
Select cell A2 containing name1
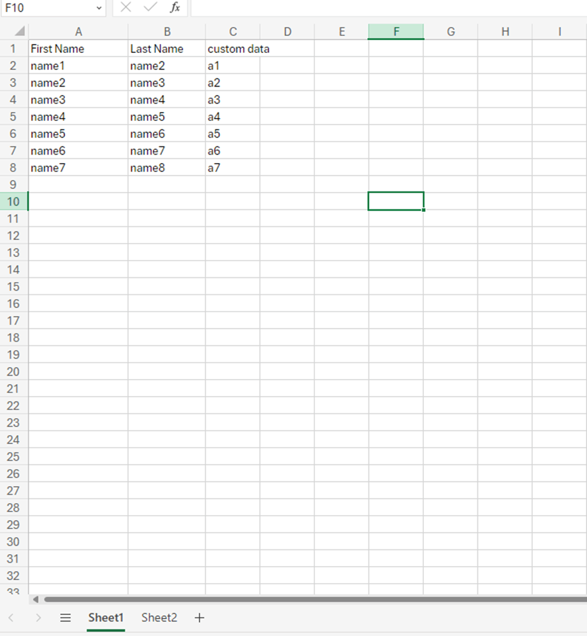[x=78, y=66]
